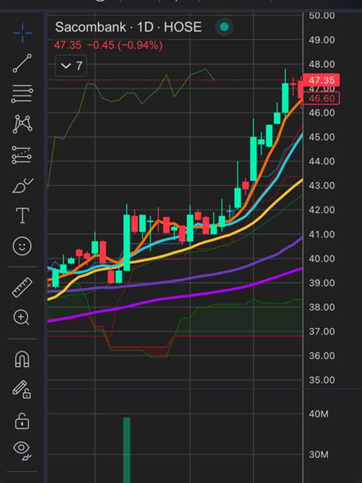The width and height of the screenshot is (362, 483).
Task: Click the 50.00 price axis label
Action: pyautogui.click(x=322, y=16)
